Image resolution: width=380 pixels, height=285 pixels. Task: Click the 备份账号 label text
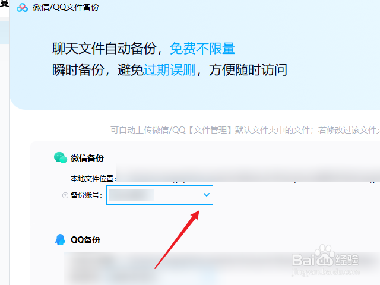click(x=86, y=195)
